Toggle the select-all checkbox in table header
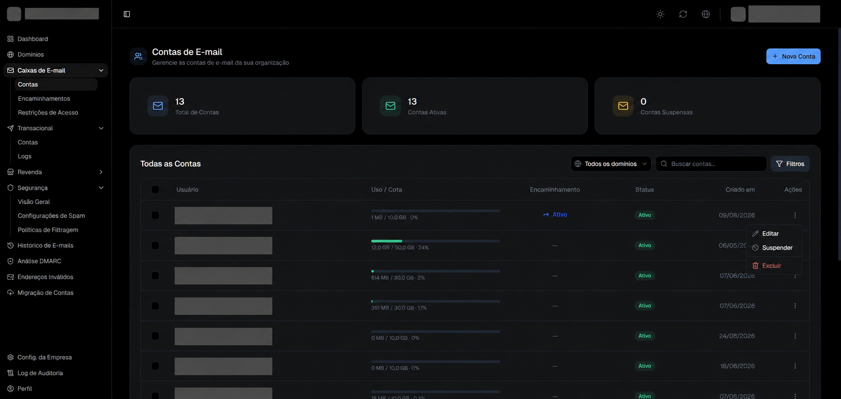The image size is (841, 399). coord(155,189)
